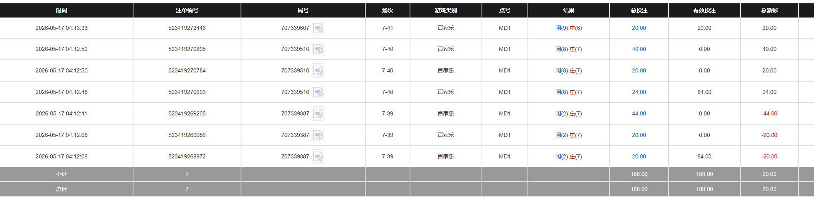
Task: Open video replay icon for bet 523419269205
Action: pos(318,114)
